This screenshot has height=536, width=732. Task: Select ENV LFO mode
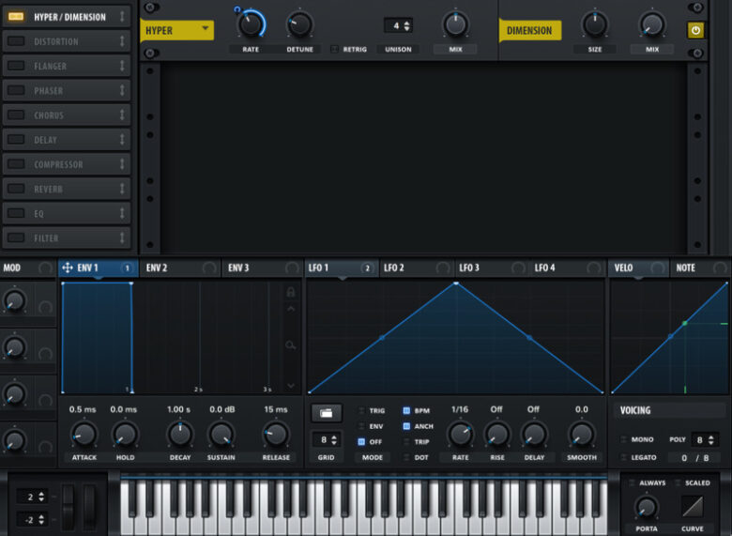click(361, 426)
